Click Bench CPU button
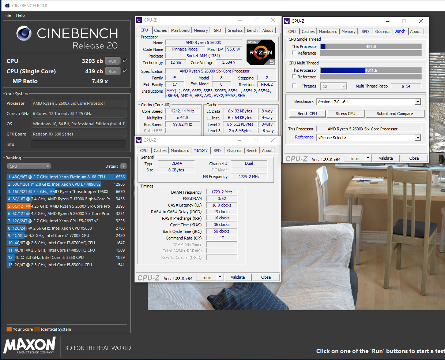 [x=307, y=114]
